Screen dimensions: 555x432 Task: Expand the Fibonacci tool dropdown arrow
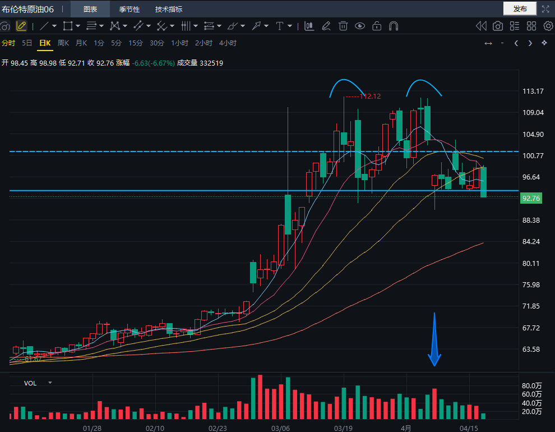[x=219, y=26]
